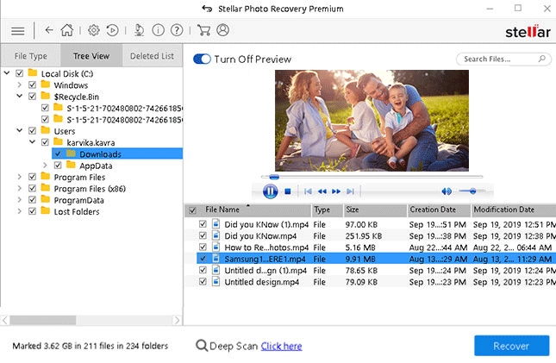Uncheck the Untitled design.mp4 checkbox
The width and height of the screenshot is (556, 363).
coord(203,281)
